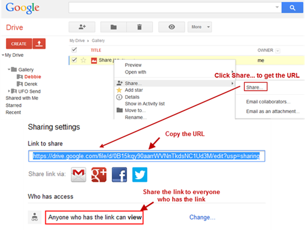Click the trash can remove icon
The width and height of the screenshot is (305, 230).
click(x=139, y=27)
